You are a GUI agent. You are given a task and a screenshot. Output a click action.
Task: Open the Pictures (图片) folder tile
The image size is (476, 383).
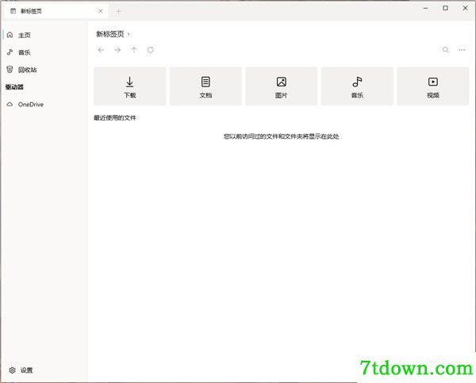[282, 86]
